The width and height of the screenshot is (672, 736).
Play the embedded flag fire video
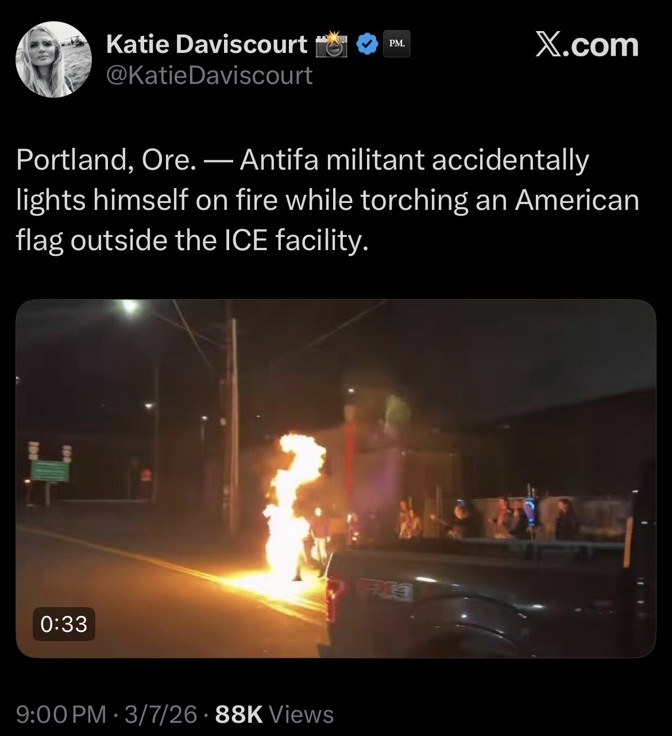click(x=336, y=478)
